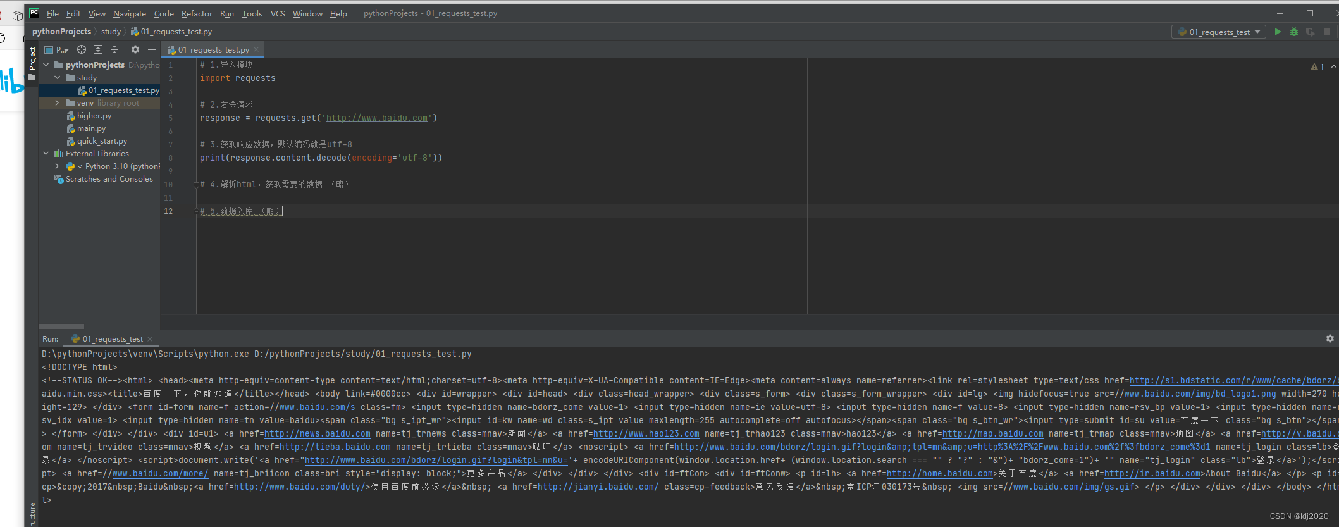Open the tieba.baidu.com link in output
This screenshot has height=527, width=1339.
pyautogui.click(x=335, y=447)
